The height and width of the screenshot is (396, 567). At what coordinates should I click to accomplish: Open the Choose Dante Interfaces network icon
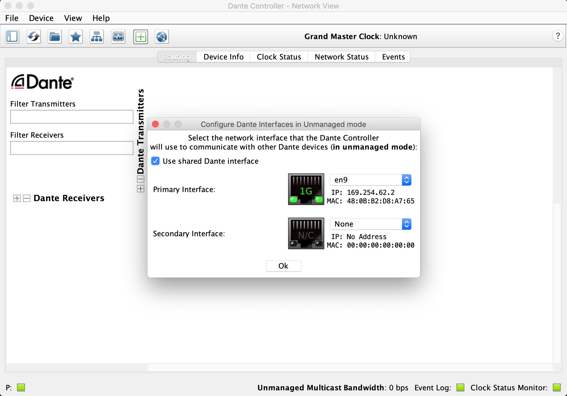pyautogui.click(x=97, y=37)
